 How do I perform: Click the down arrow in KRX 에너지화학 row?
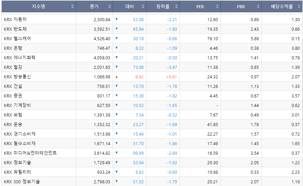pyautogui.click(x=117, y=57)
